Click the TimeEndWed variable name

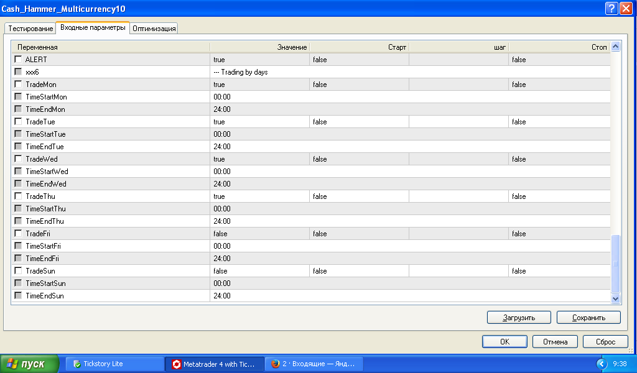46,184
